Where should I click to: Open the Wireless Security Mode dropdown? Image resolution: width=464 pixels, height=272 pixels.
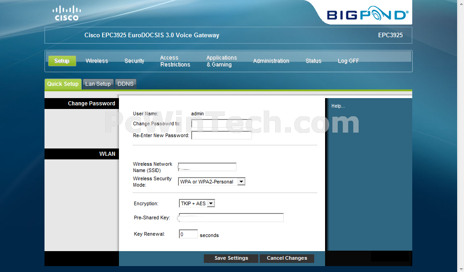pyautogui.click(x=212, y=182)
